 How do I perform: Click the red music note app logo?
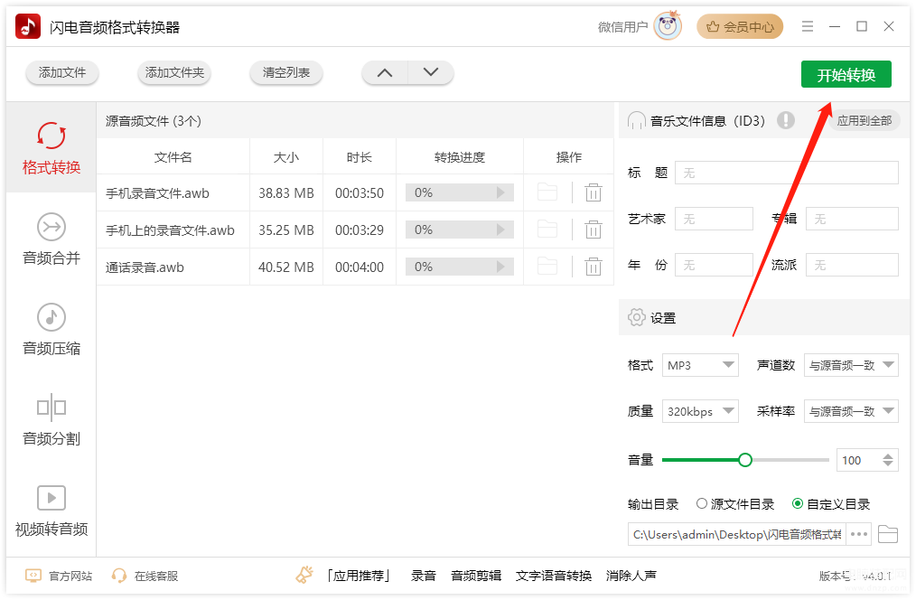27,26
